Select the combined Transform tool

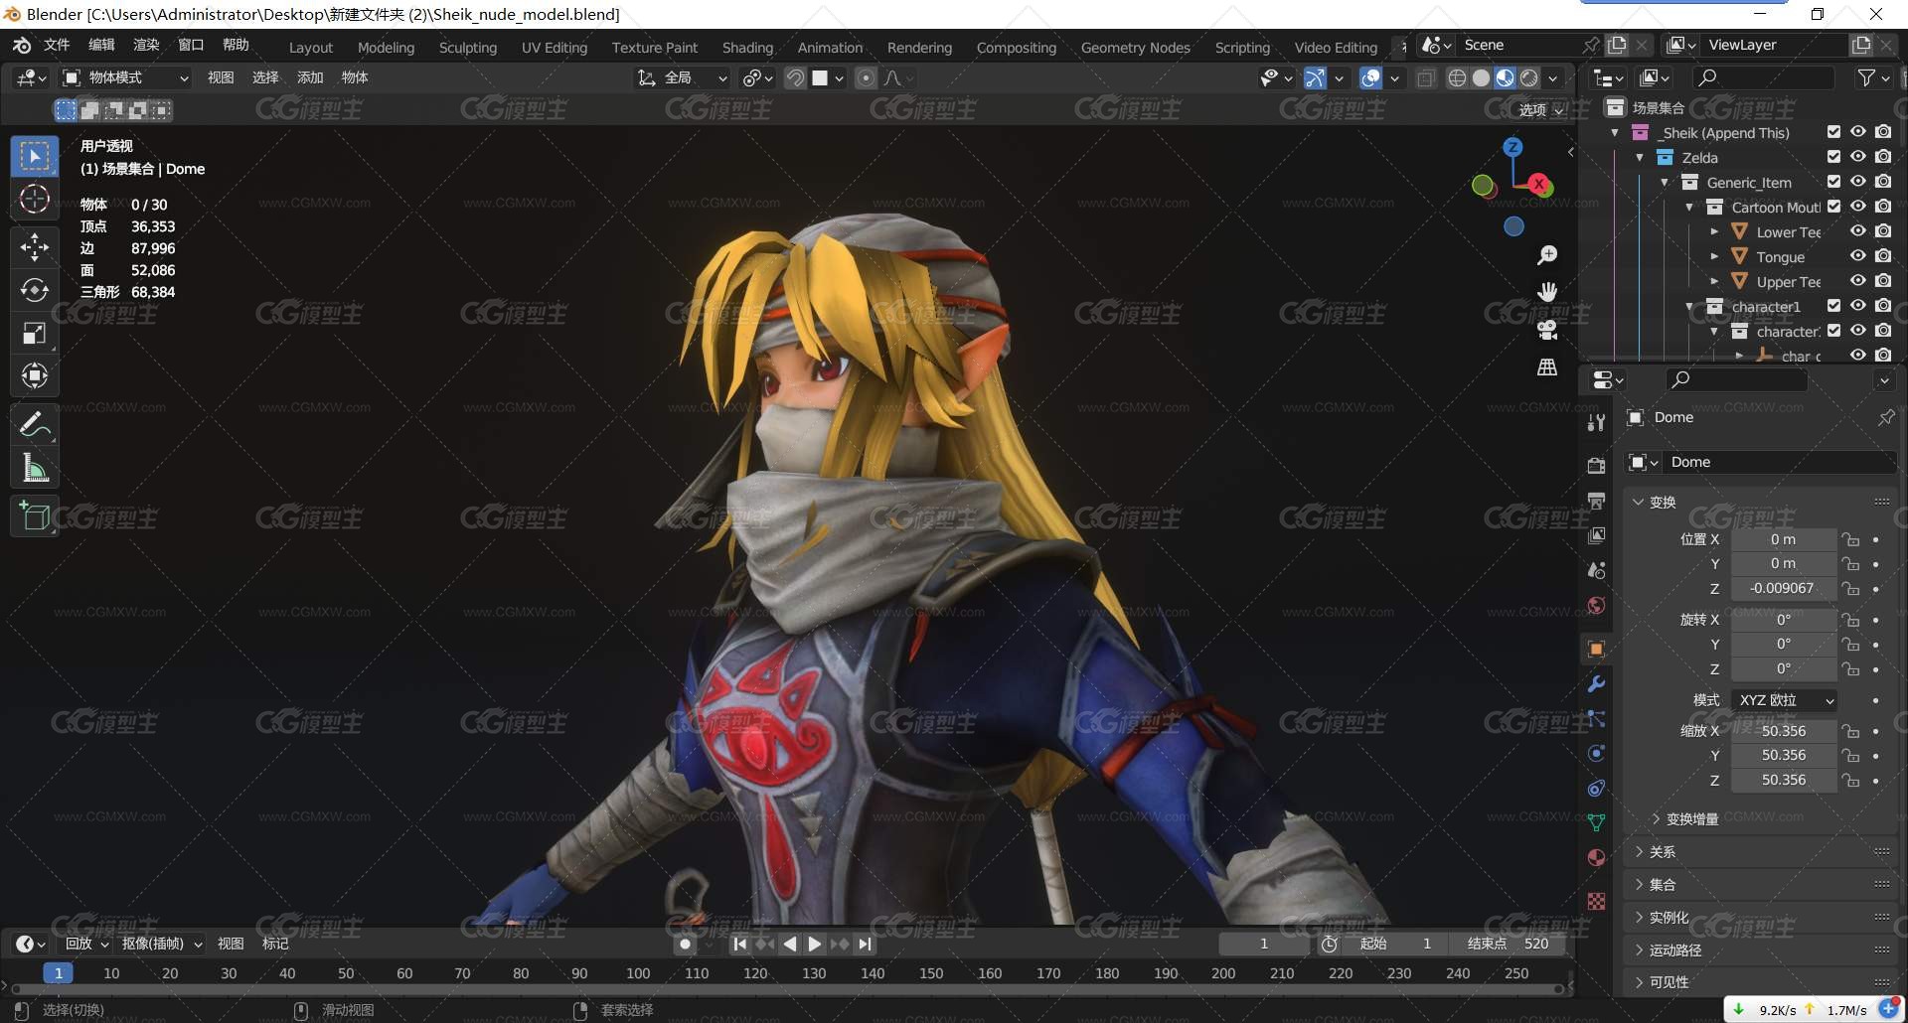point(35,376)
